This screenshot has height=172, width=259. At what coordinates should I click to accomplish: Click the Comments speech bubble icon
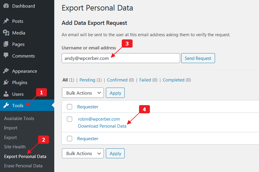tap(6, 55)
